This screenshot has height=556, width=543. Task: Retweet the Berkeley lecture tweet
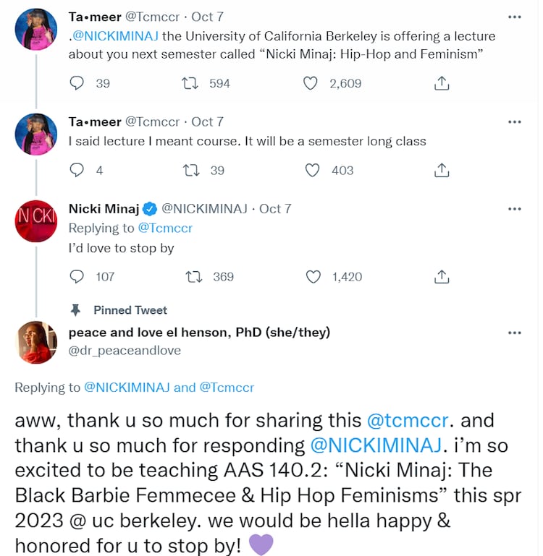pyautogui.click(x=192, y=83)
